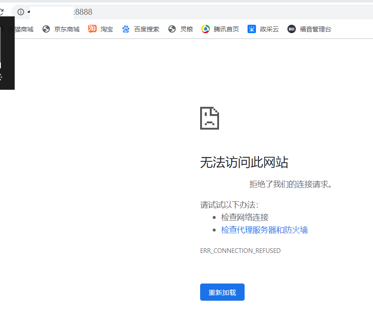Click the 拒绝了我们的连接请求 message
The image size is (373, 320).
click(x=290, y=184)
